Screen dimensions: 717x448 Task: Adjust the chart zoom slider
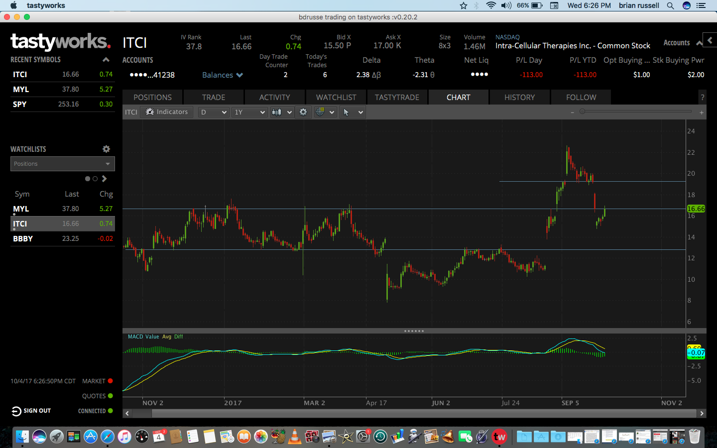tap(582, 112)
